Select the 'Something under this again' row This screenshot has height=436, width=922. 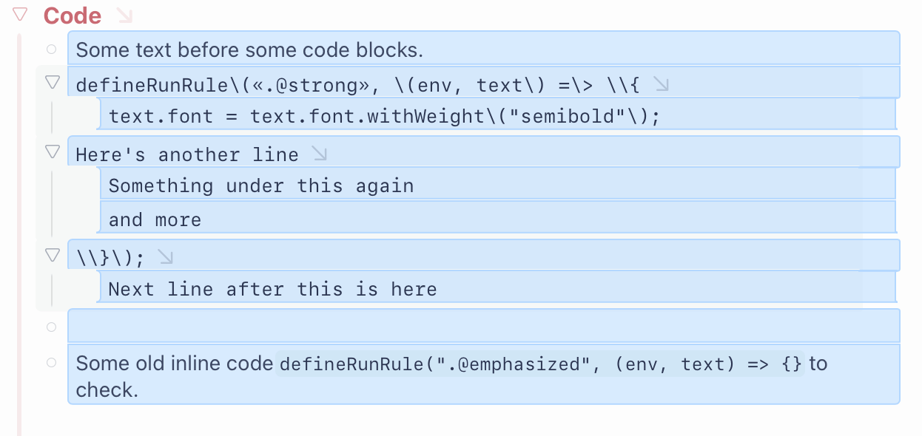(260, 185)
